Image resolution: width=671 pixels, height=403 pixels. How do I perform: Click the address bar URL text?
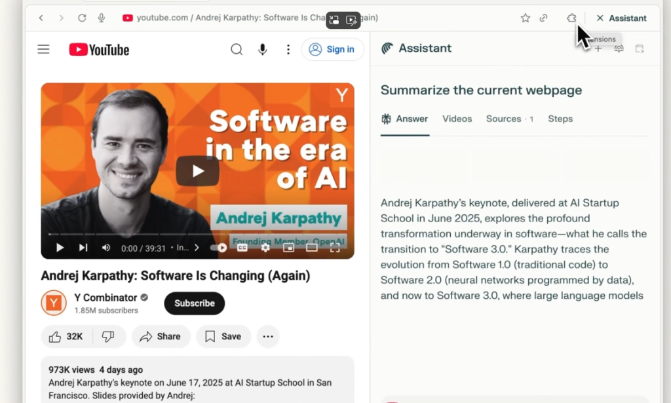pos(257,18)
